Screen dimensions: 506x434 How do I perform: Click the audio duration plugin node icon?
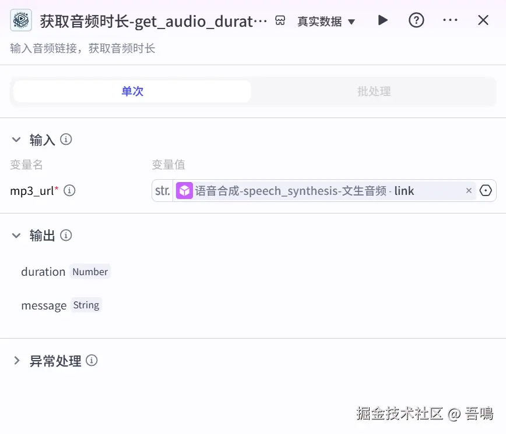(21, 20)
